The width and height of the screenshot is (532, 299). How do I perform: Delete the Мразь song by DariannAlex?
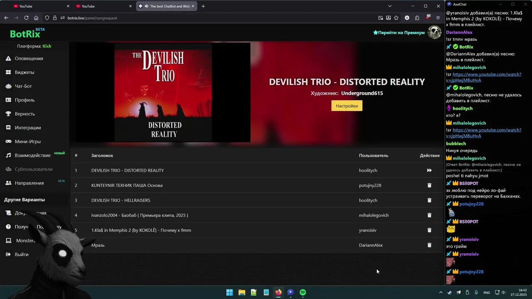pos(429,245)
